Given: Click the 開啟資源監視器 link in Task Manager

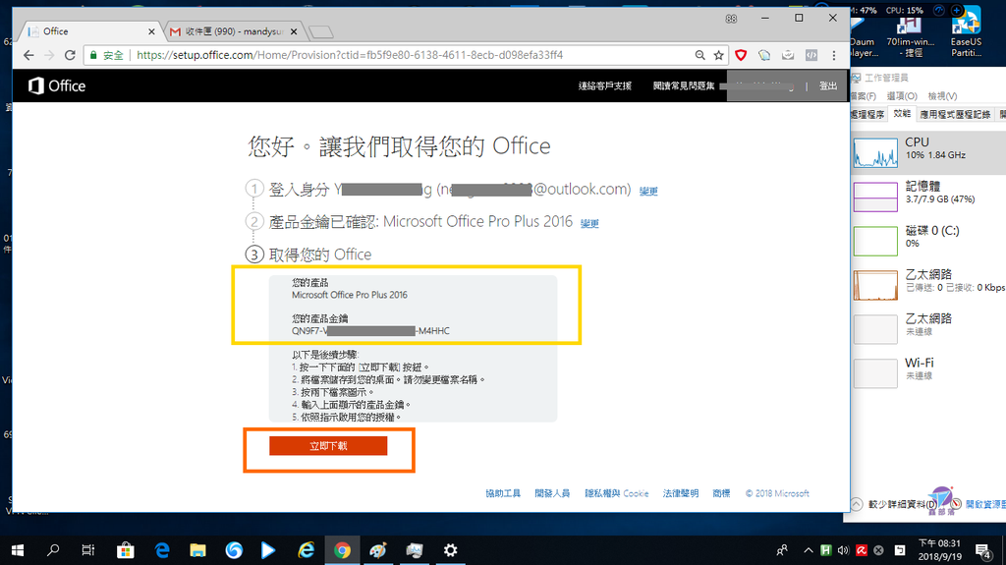Looking at the screenshot, I should click(x=985, y=505).
